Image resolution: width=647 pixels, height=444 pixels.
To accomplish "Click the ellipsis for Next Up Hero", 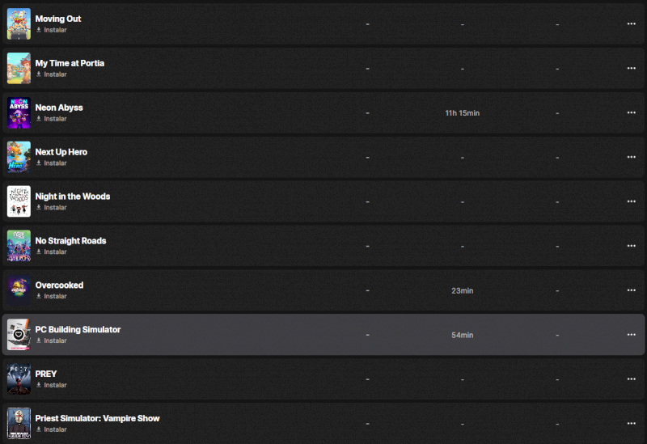I will [631, 157].
